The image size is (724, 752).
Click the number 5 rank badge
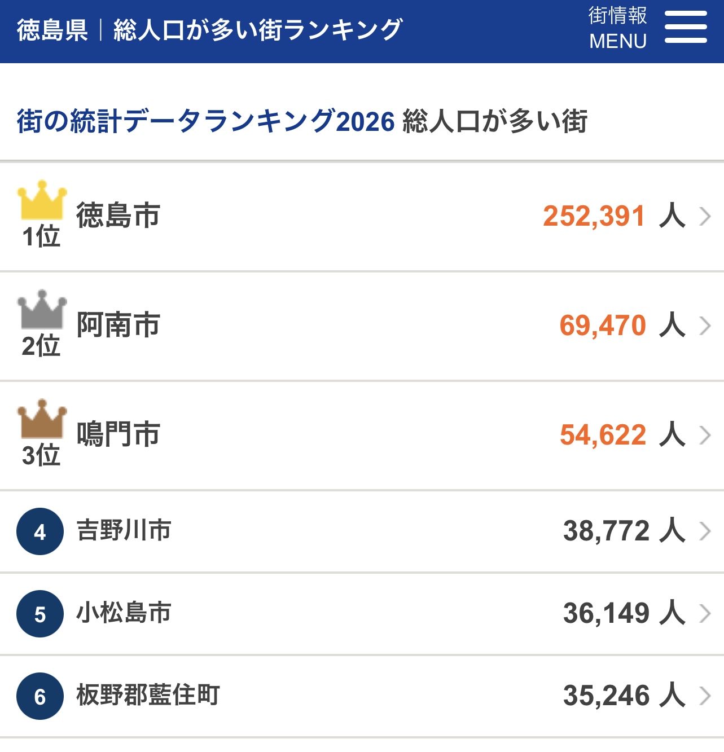pyautogui.click(x=40, y=614)
